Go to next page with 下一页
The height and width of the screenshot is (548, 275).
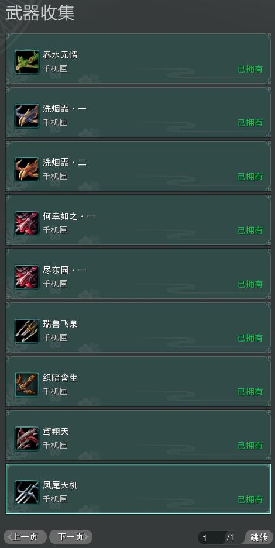71,537
